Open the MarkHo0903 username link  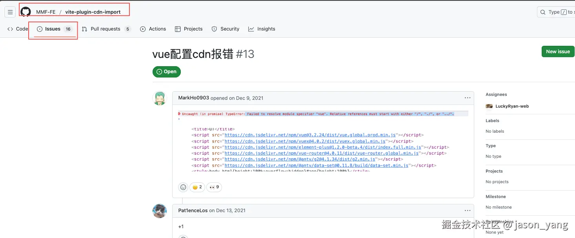tap(194, 98)
